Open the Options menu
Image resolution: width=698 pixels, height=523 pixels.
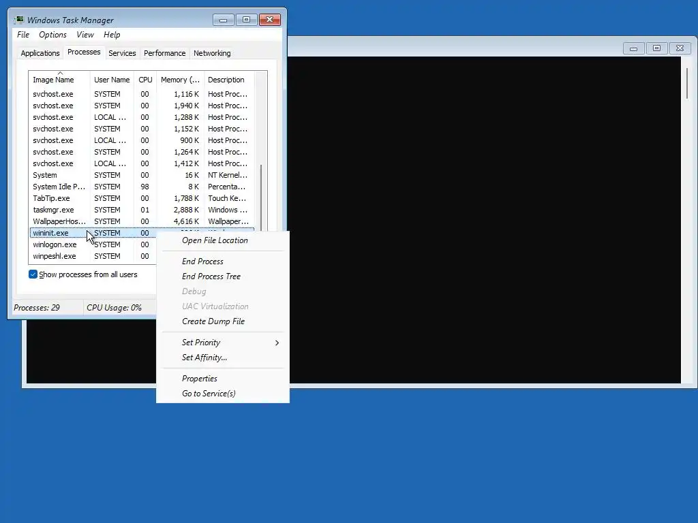click(x=52, y=35)
